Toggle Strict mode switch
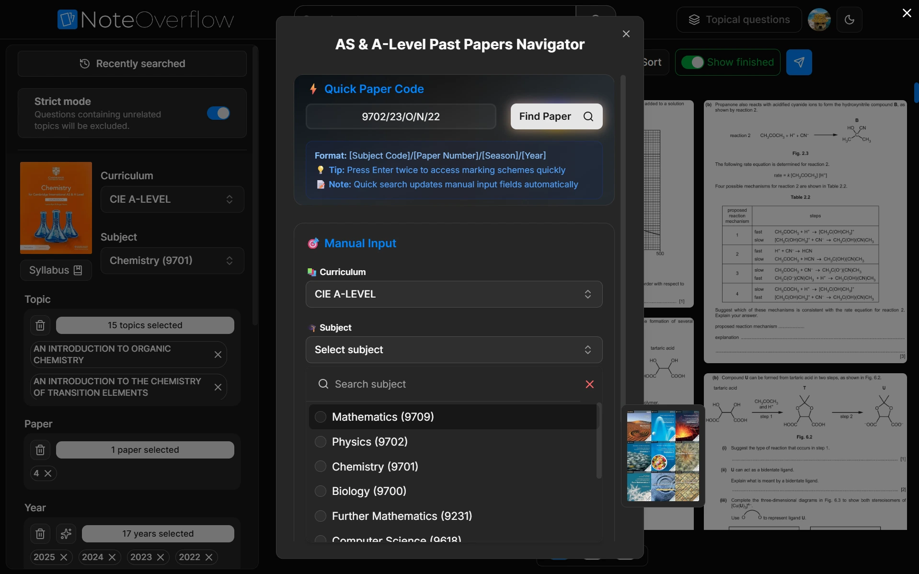The image size is (919, 574). point(218,113)
